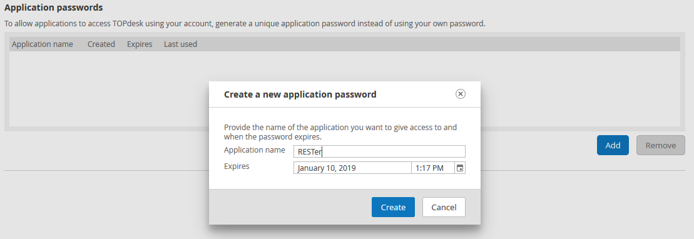
Task: Edit the expiry date January 10, 2019
Action: tap(352, 168)
